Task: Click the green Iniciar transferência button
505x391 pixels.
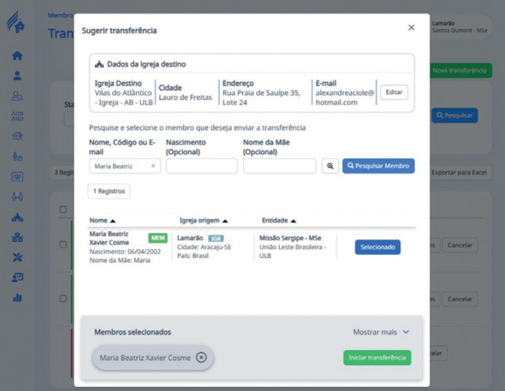Action: tap(377, 357)
